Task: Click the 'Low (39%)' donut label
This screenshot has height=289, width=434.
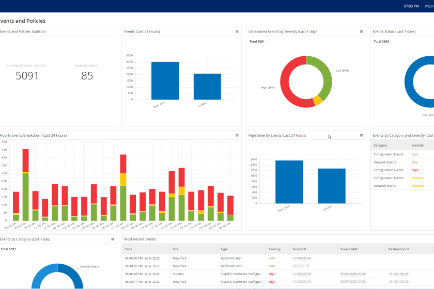Action: point(343,71)
